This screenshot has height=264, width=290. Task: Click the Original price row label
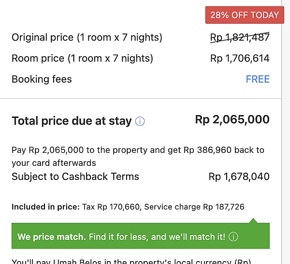(x=87, y=37)
